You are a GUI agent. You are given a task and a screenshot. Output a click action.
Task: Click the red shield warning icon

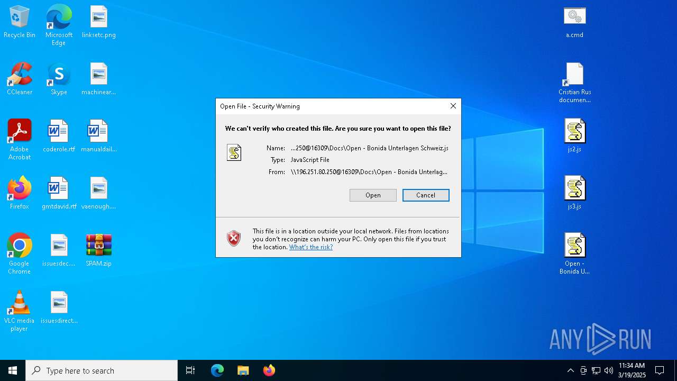coord(234,238)
